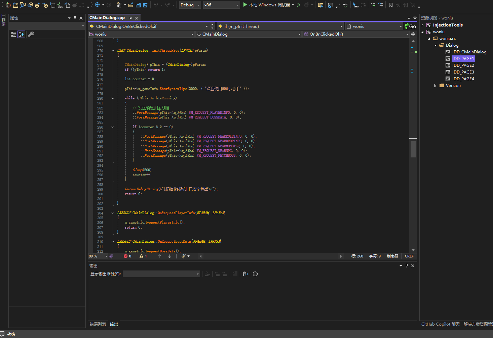
Task: Click the Open File folder icon
Action: [x=130, y=5]
